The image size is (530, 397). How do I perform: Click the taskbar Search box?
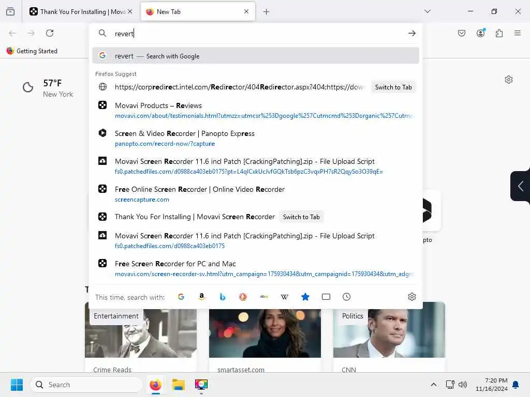[86, 385]
